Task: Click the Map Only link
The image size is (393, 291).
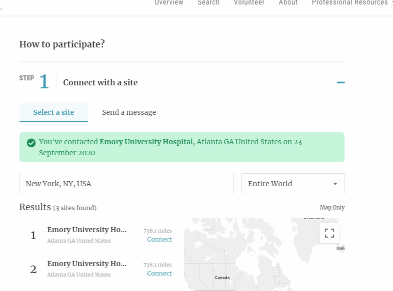Action: click(332, 207)
